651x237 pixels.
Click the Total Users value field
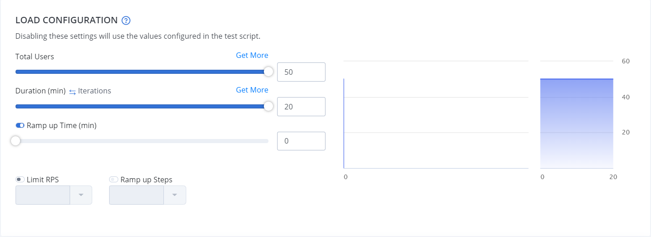(x=301, y=72)
